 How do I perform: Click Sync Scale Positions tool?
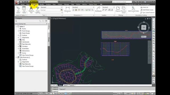click(147, 13)
